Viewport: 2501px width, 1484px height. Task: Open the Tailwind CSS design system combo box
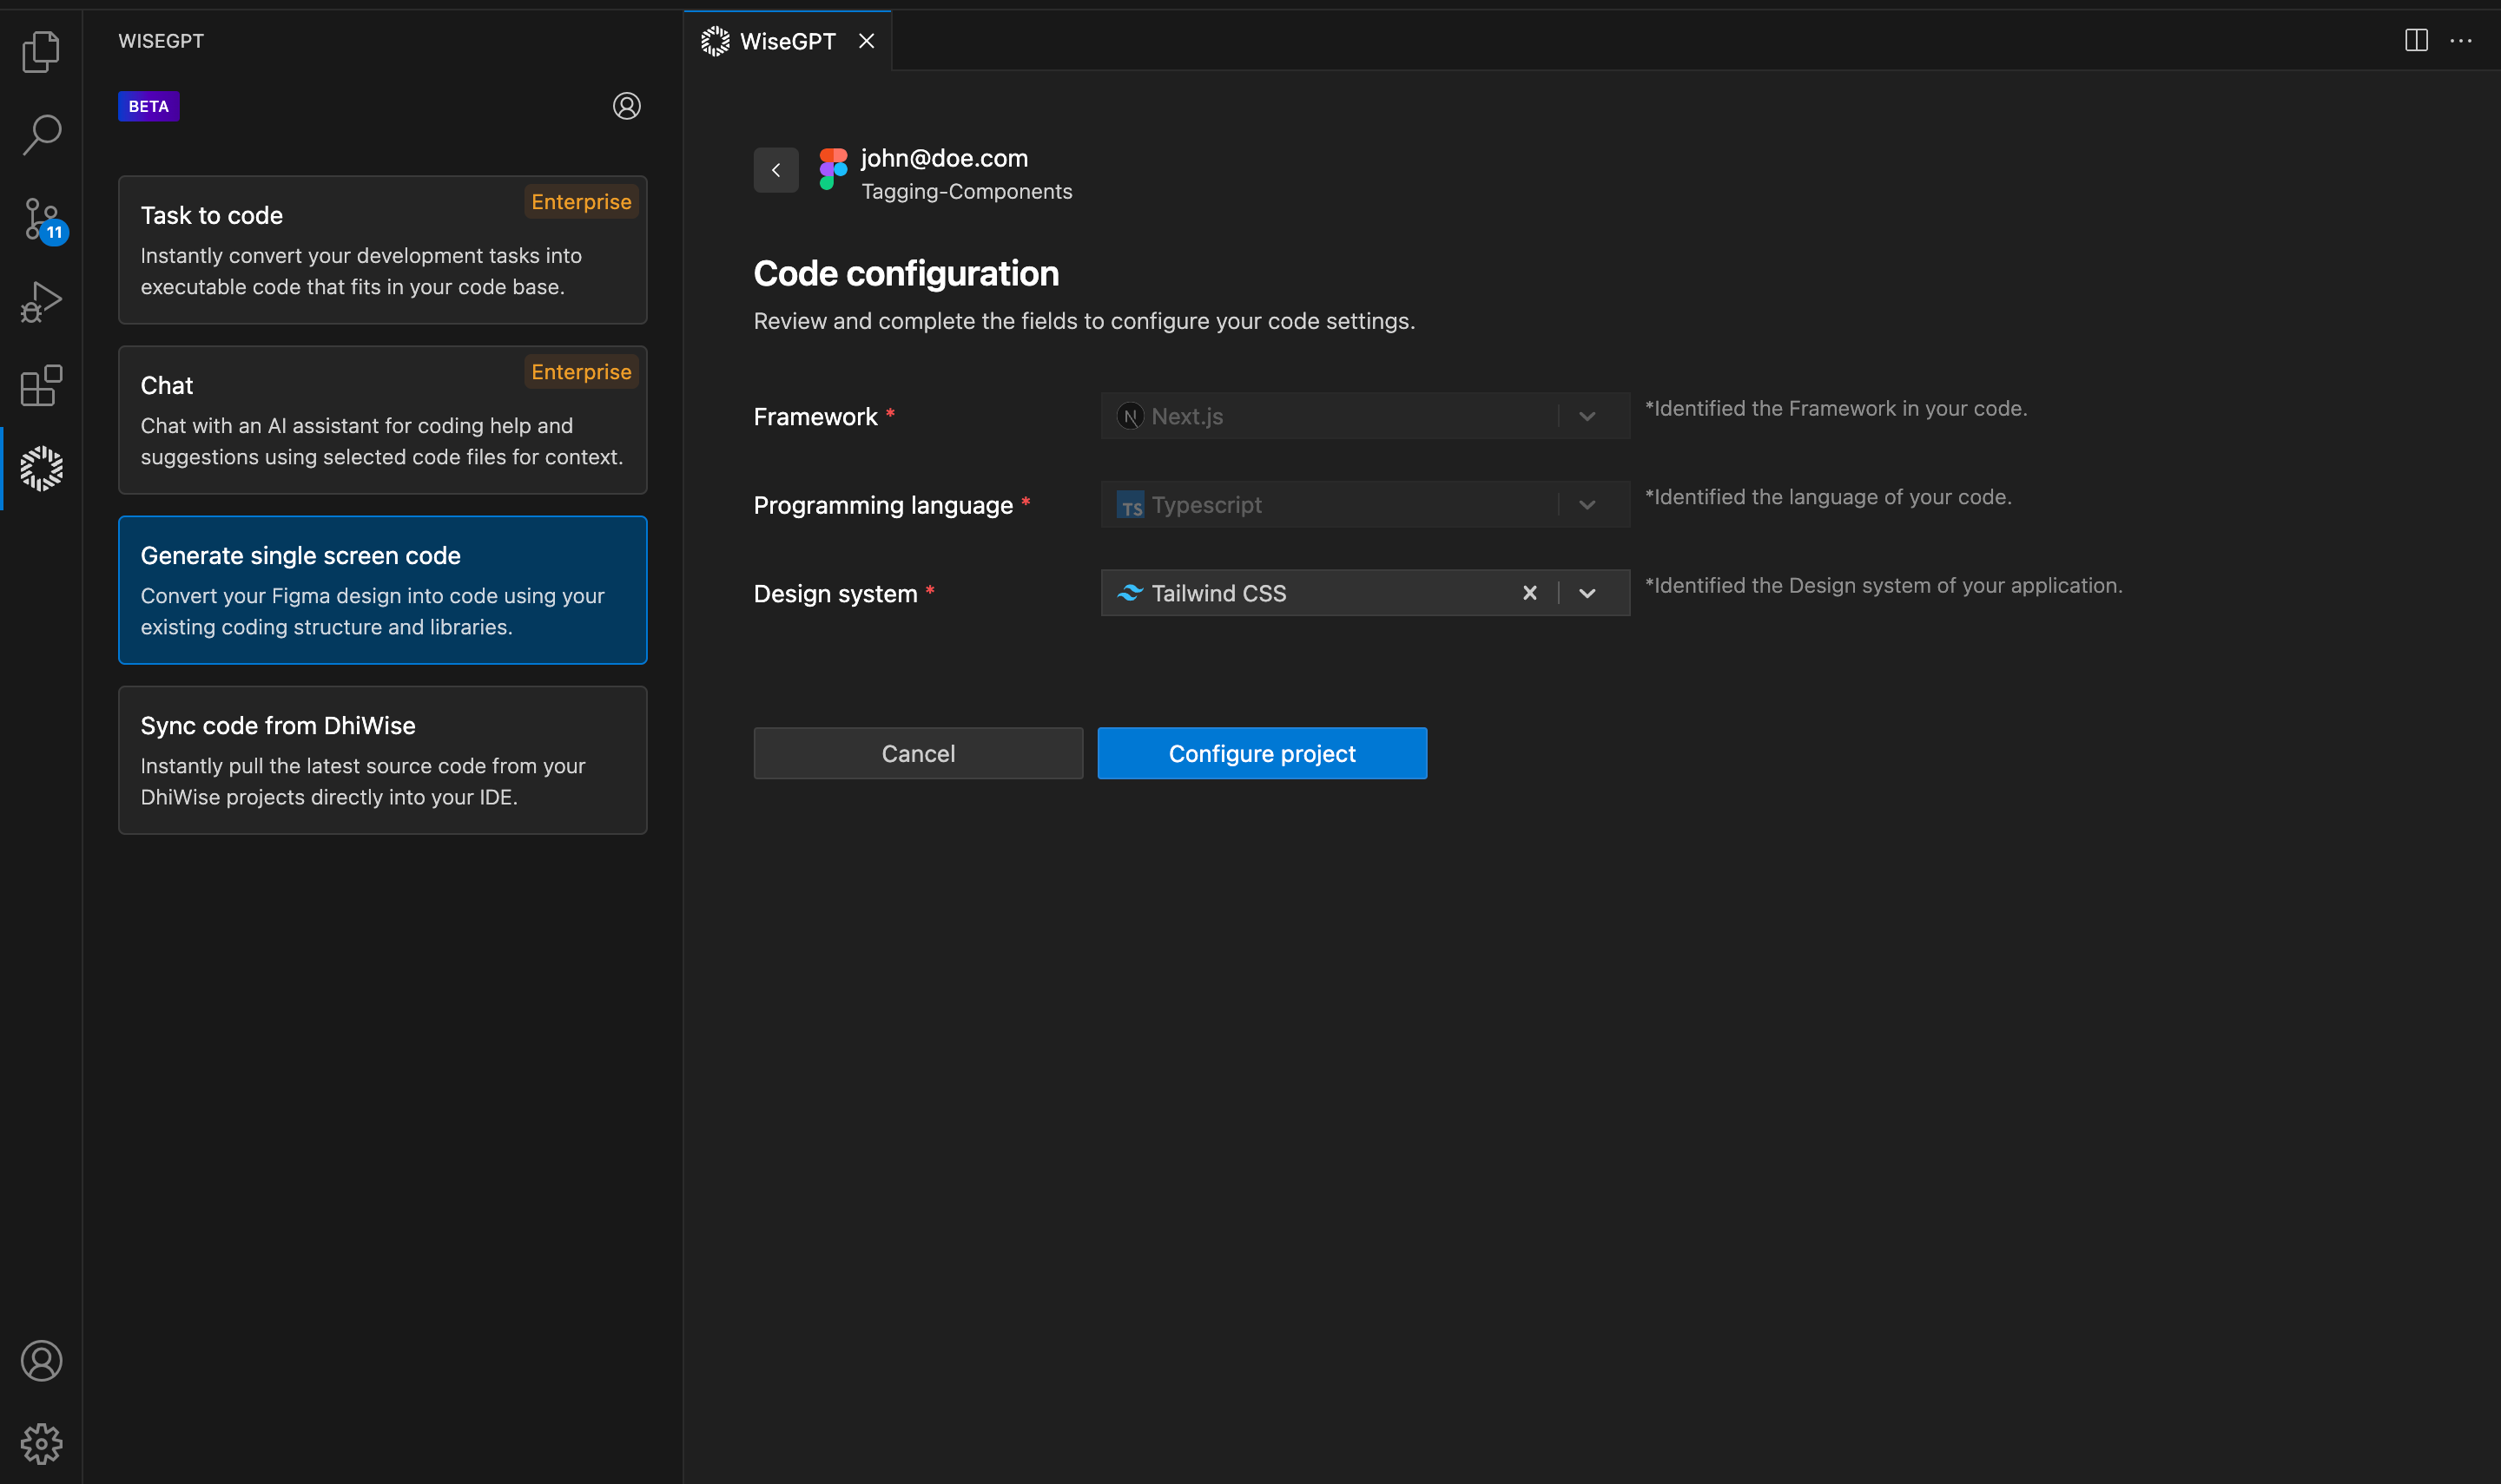(1364, 593)
